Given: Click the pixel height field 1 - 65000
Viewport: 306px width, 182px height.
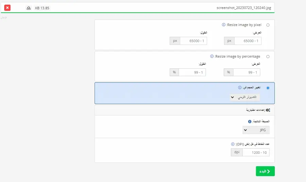Looking at the screenshot, I should click(193, 41).
